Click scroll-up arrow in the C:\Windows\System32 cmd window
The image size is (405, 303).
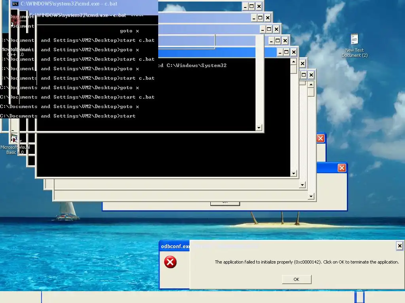[293, 62]
